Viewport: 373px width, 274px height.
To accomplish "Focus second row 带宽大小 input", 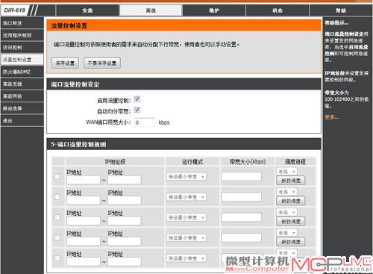I will [x=241, y=197].
